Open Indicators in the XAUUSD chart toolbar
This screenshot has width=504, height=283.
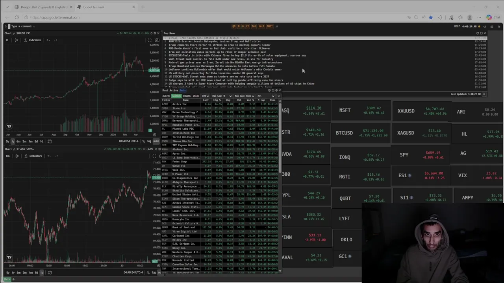coord(32,40)
